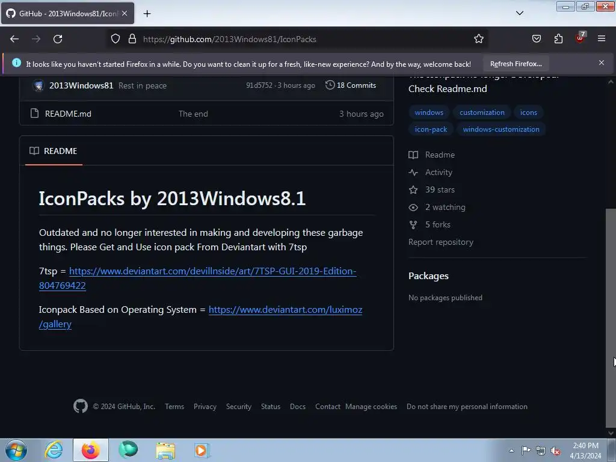This screenshot has height=462, width=616.
Task: Click the scrollbar down arrow
Action: pyautogui.click(x=611, y=433)
